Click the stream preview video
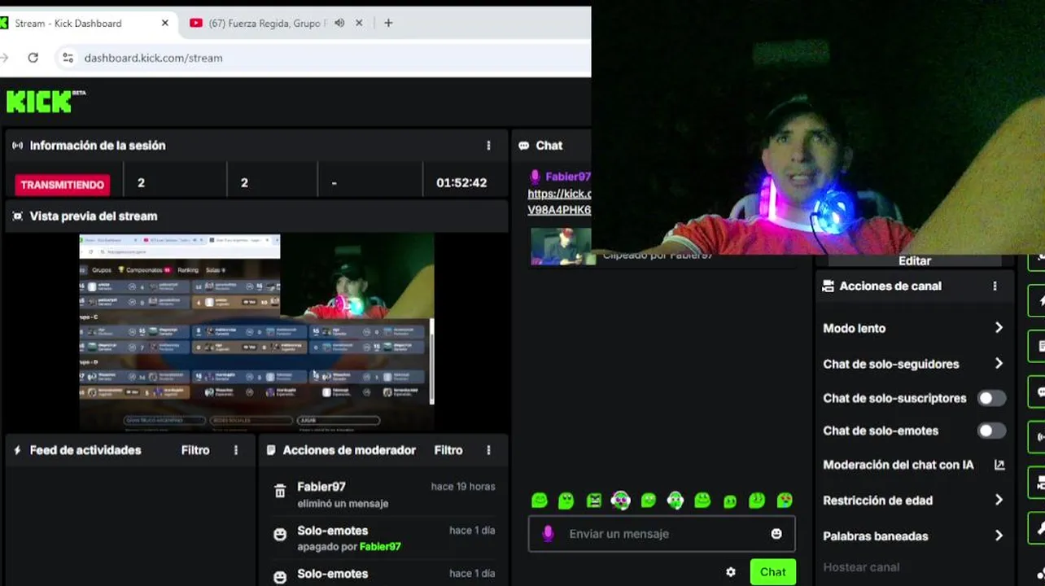This screenshot has width=1045, height=586. pos(256,332)
